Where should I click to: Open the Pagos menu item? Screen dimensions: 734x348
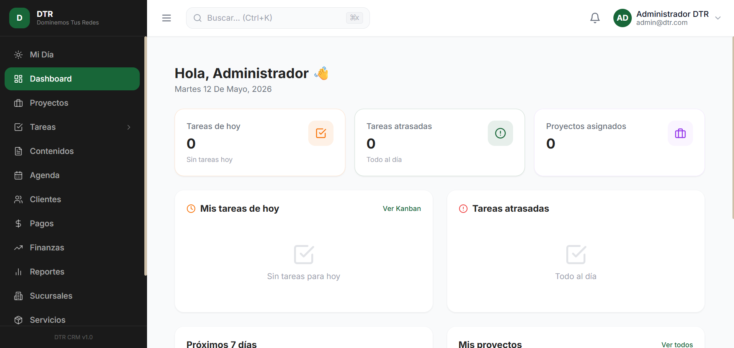click(72, 224)
